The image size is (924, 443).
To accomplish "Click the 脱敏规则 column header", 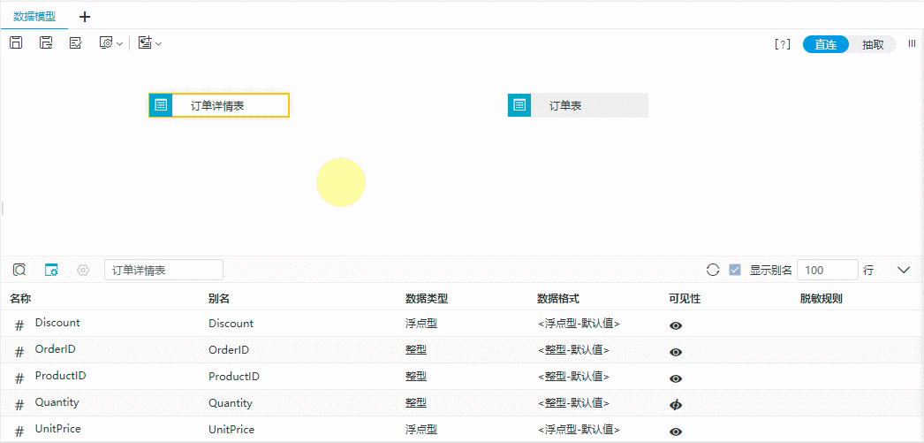I will pyautogui.click(x=821, y=299).
